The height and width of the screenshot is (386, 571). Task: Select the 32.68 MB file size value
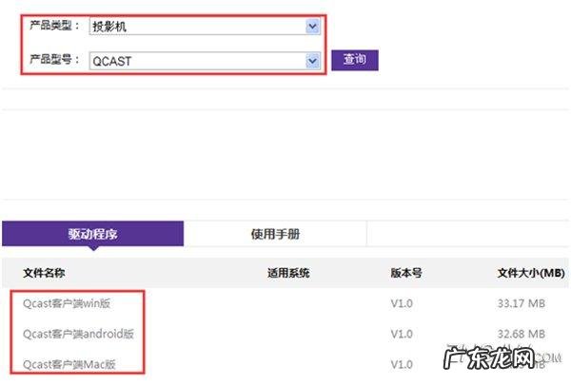coord(522,334)
